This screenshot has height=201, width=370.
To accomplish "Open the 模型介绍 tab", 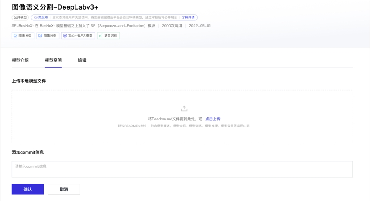I will coord(20,60).
